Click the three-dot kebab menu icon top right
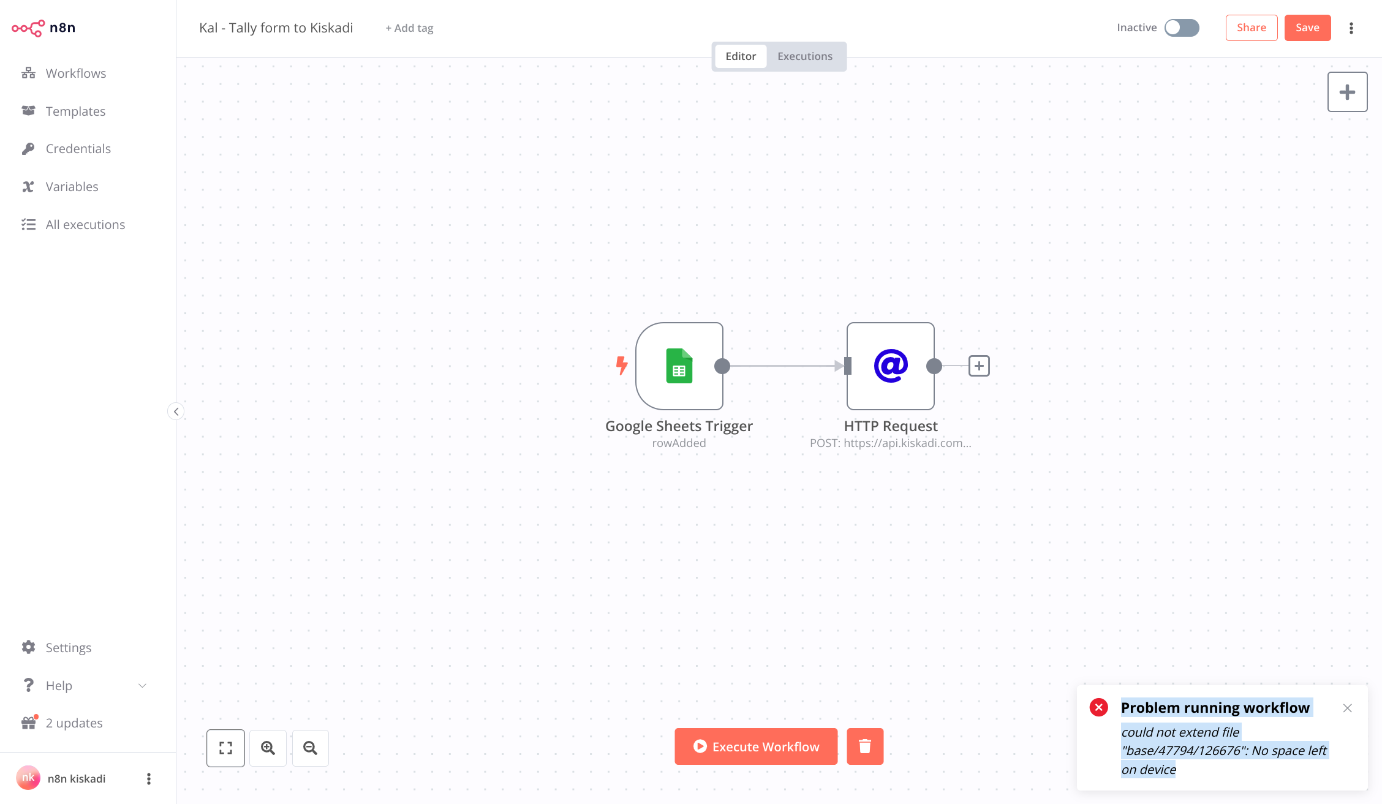The height and width of the screenshot is (804, 1382). click(x=1351, y=28)
